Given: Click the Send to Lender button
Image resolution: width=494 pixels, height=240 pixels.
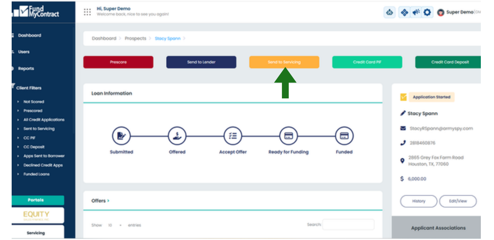Looking at the screenshot, I should pyautogui.click(x=201, y=62).
